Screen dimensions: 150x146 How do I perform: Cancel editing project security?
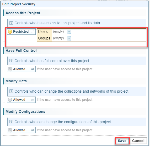[x=138, y=141]
